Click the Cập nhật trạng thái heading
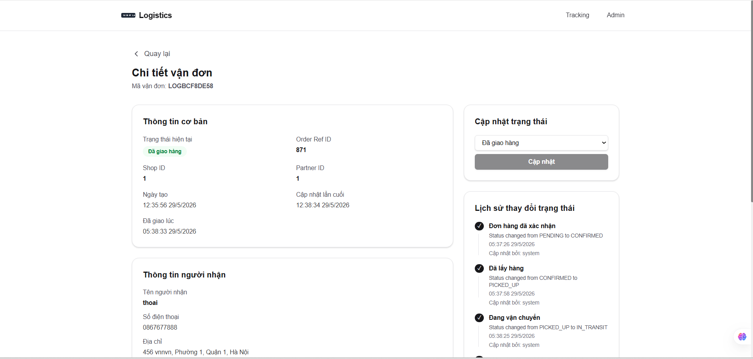The width and height of the screenshot is (753, 359). click(x=511, y=121)
